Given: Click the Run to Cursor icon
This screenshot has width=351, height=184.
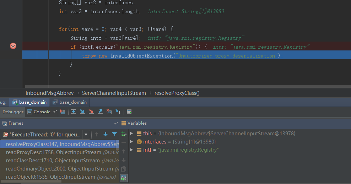Looking at the screenshot, I should click(x=118, y=112).
